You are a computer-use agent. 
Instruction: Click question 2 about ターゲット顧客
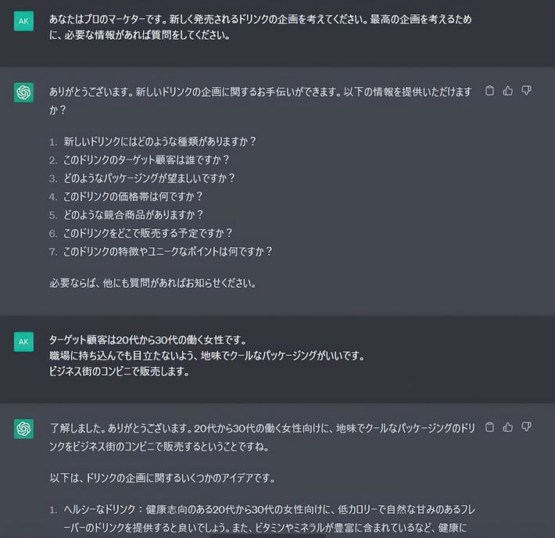(147, 160)
